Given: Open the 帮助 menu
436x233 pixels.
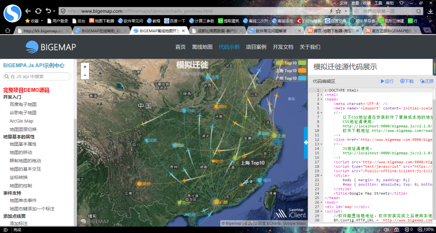Looking at the screenshot, I should pyautogui.click(x=389, y=3).
